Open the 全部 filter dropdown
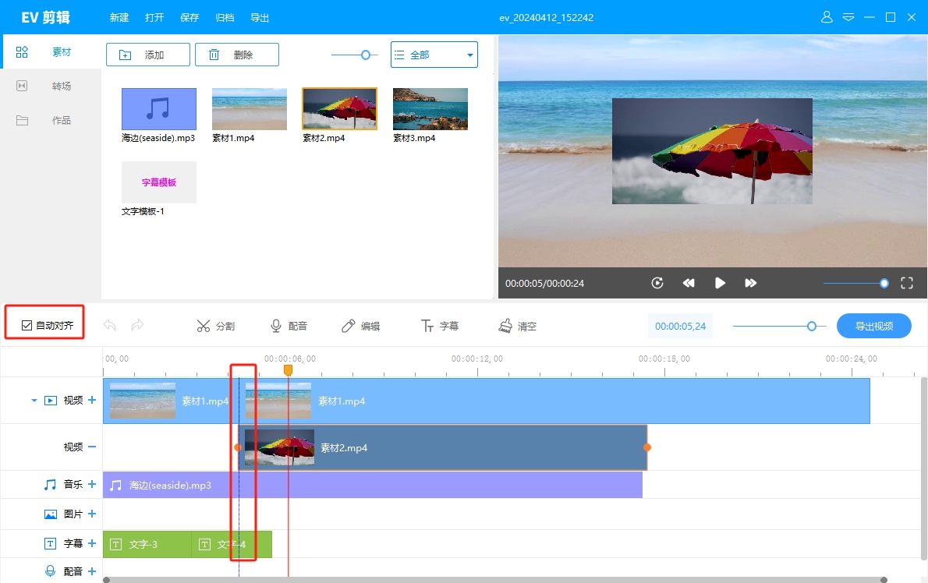This screenshot has width=928, height=583. pyautogui.click(x=434, y=55)
